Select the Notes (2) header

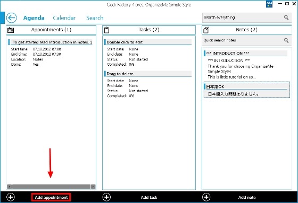click(247, 30)
